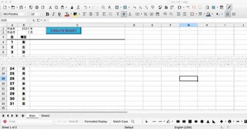Open the Function Wizard fx icon
Image resolution: width=247 pixels, height=129 pixels.
[x=34, y=20]
